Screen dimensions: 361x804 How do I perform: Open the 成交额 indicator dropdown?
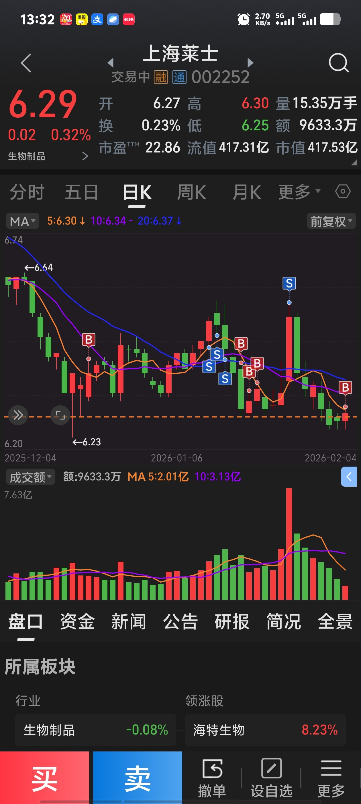point(31,477)
